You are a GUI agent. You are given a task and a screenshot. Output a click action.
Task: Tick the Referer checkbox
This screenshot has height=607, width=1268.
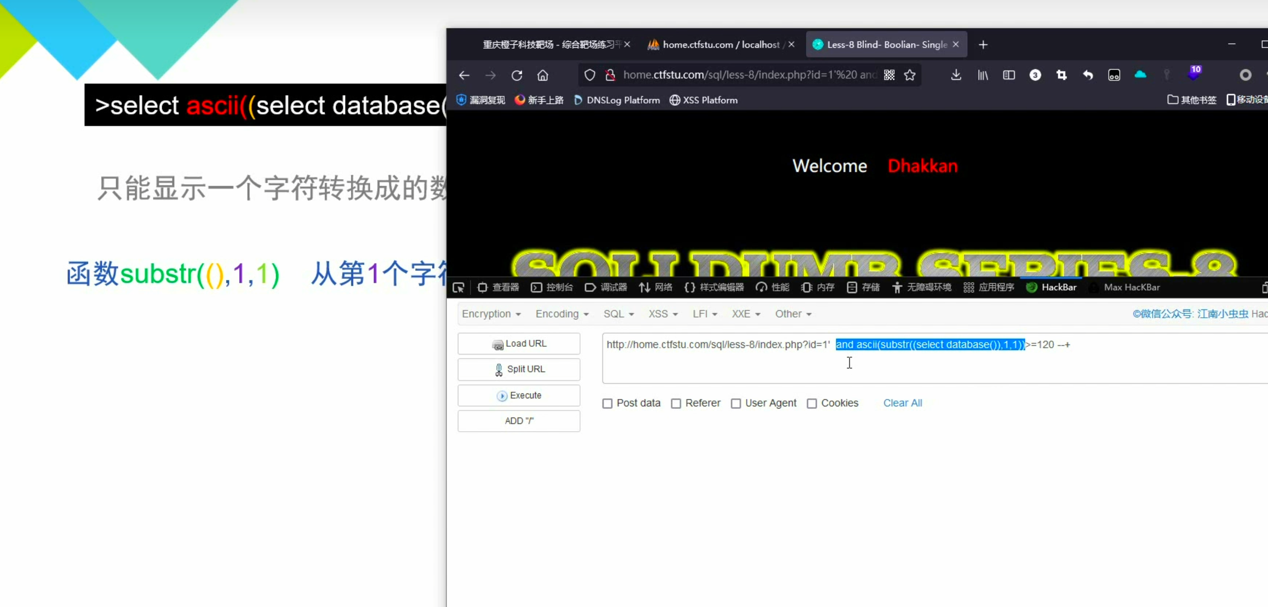[676, 404]
